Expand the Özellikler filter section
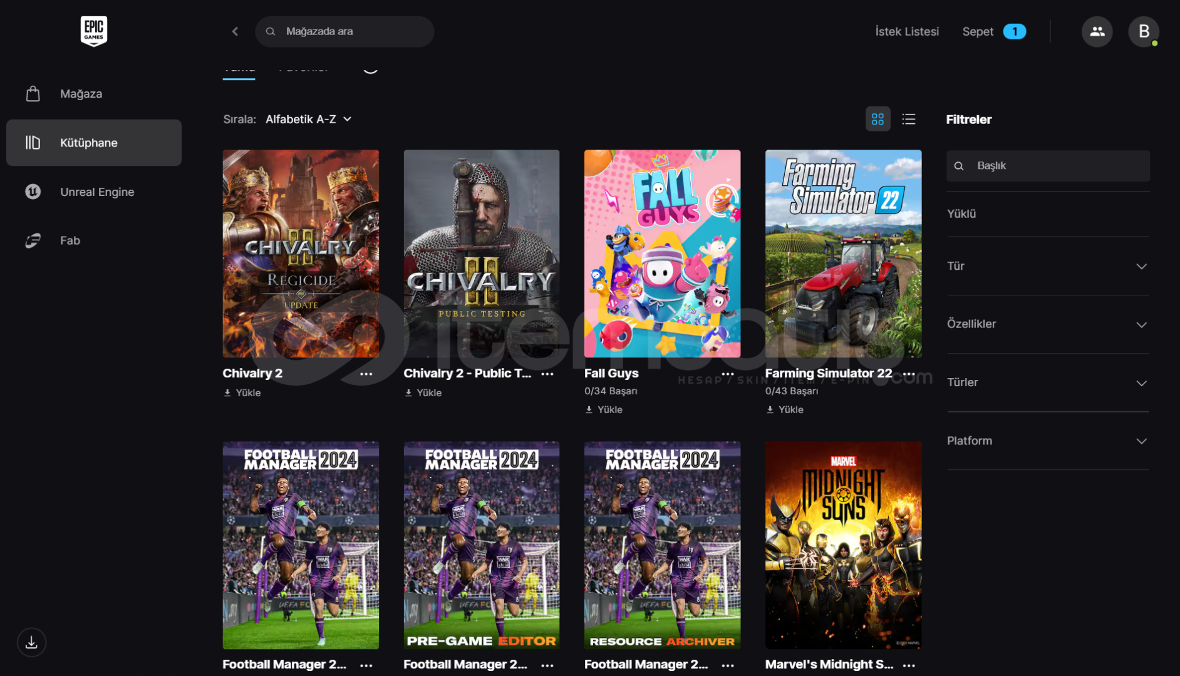This screenshot has height=676, width=1180. (1048, 324)
